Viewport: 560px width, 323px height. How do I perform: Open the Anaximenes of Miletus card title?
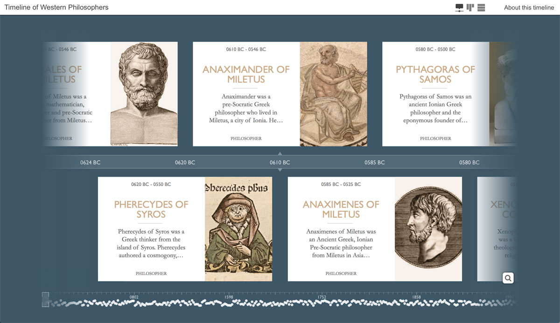341,209
